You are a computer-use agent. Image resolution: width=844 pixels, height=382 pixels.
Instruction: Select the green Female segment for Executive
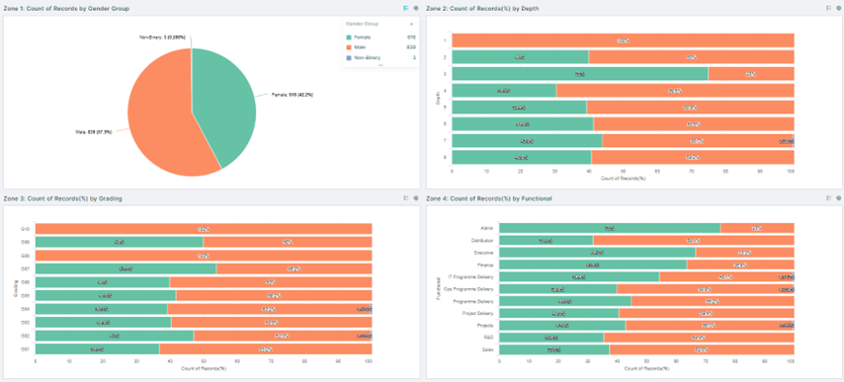(x=598, y=253)
